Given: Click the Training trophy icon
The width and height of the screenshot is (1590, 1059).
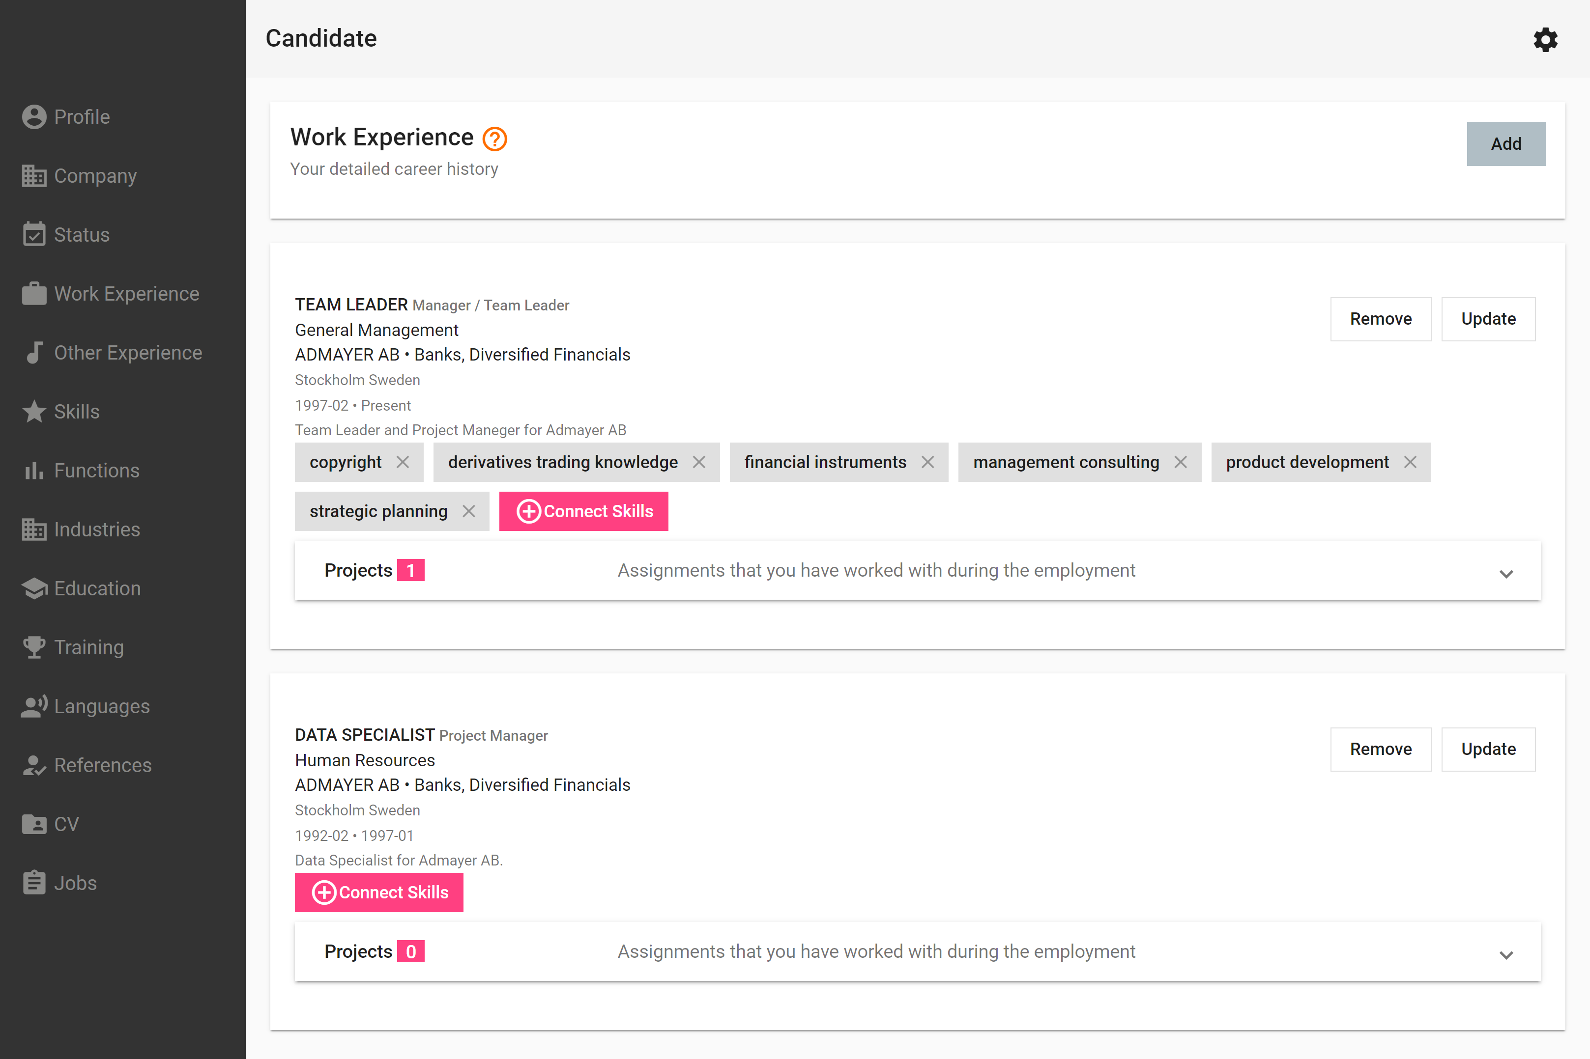Looking at the screenshot, I should tap(34, 647).
